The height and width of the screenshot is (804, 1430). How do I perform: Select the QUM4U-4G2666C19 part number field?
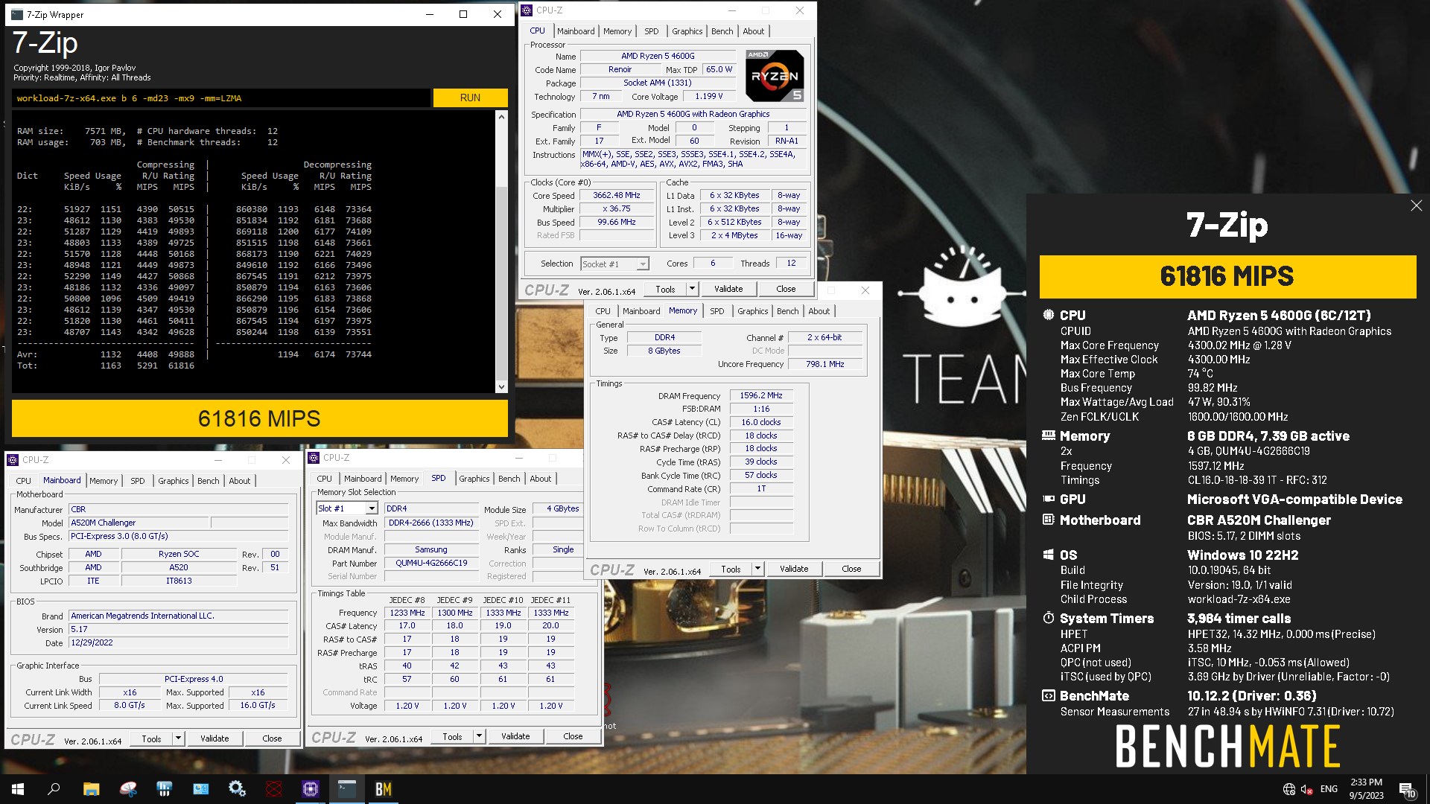tap(431, 563)
